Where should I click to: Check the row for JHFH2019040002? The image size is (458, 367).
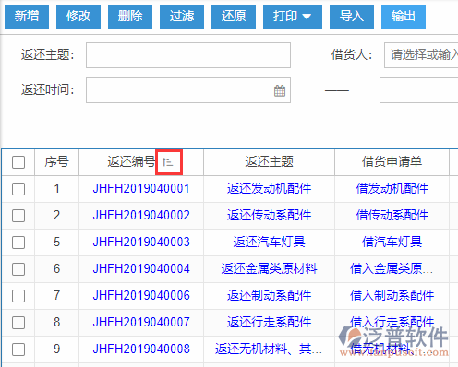(18, 216)
